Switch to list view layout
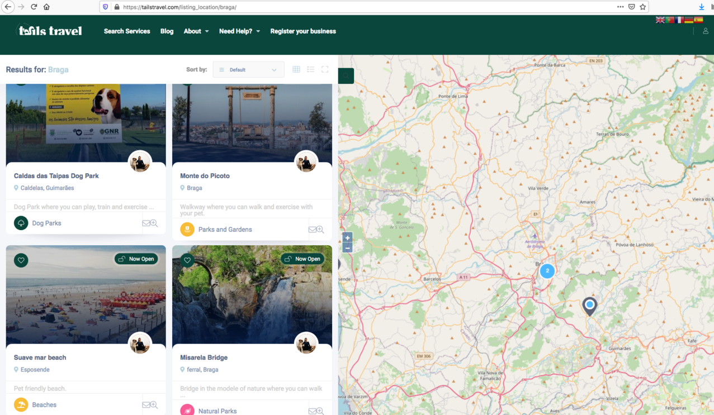This screenshot has width=714, height=415. pos(311,70)
